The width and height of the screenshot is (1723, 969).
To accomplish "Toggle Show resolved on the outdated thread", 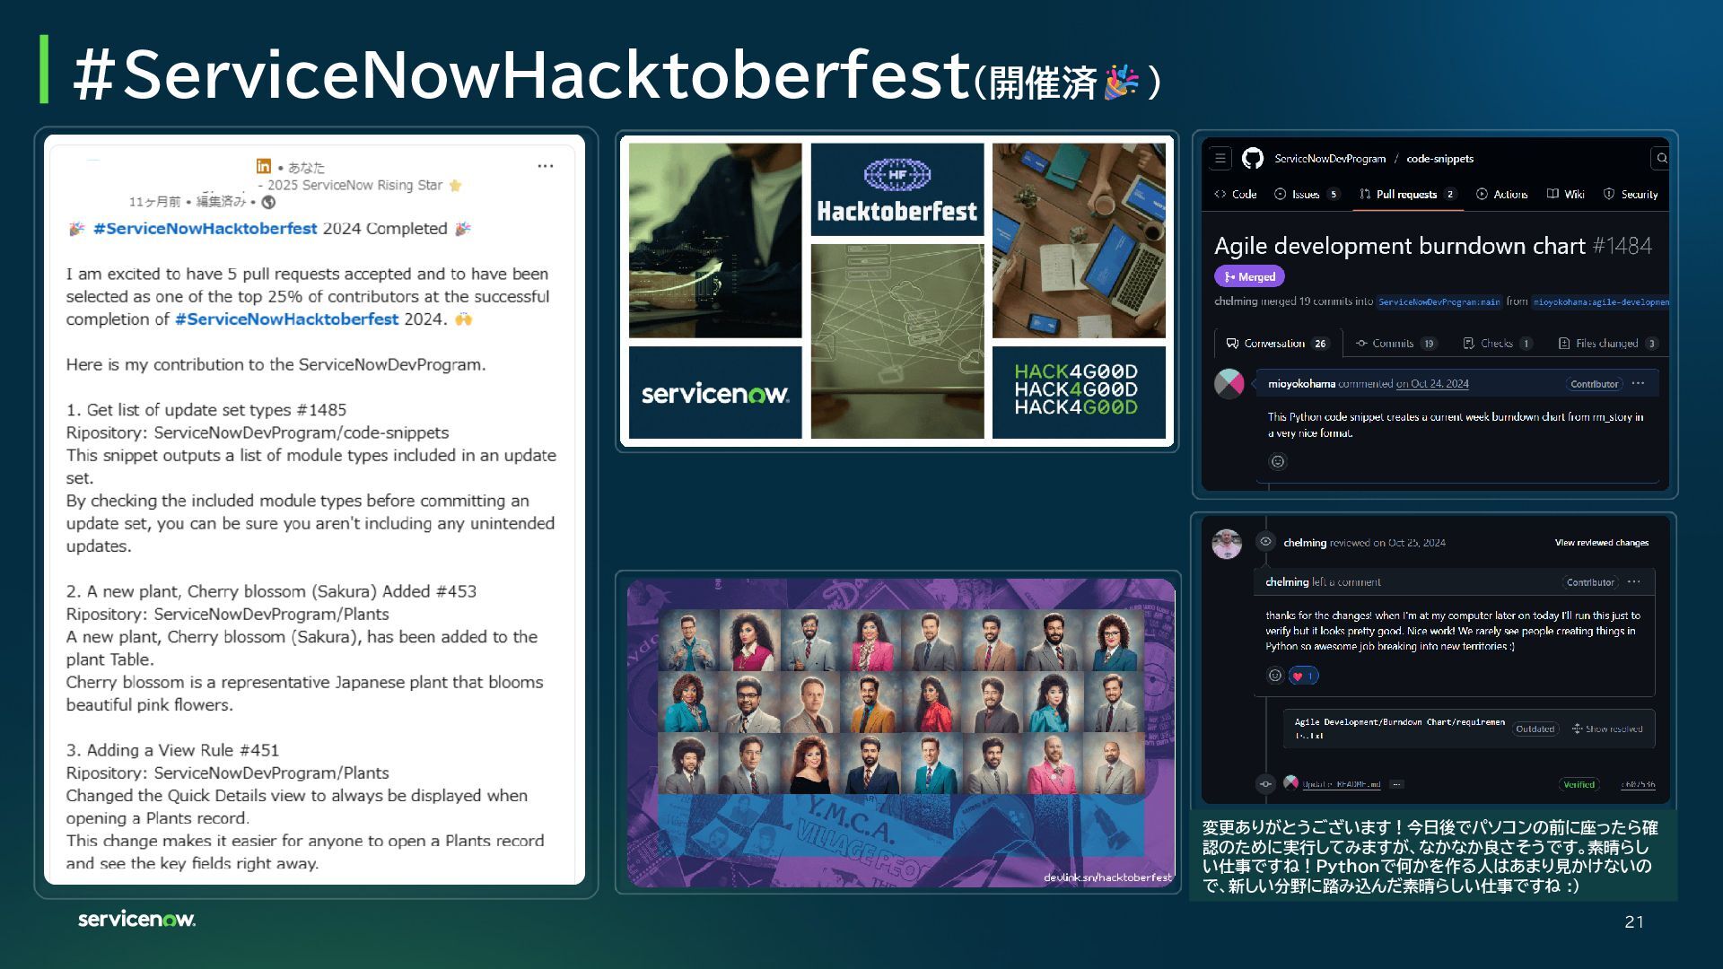I will [x=1606, y=729].
